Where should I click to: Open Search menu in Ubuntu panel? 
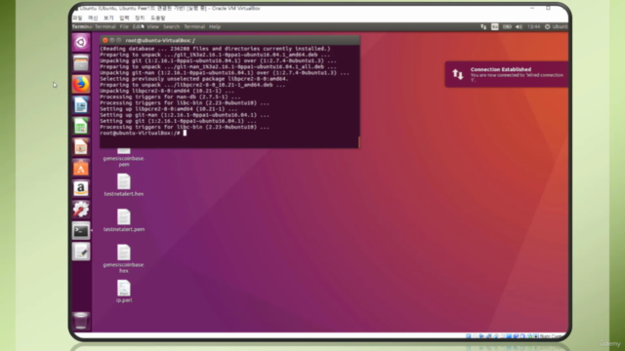click(x=172, y=26)
